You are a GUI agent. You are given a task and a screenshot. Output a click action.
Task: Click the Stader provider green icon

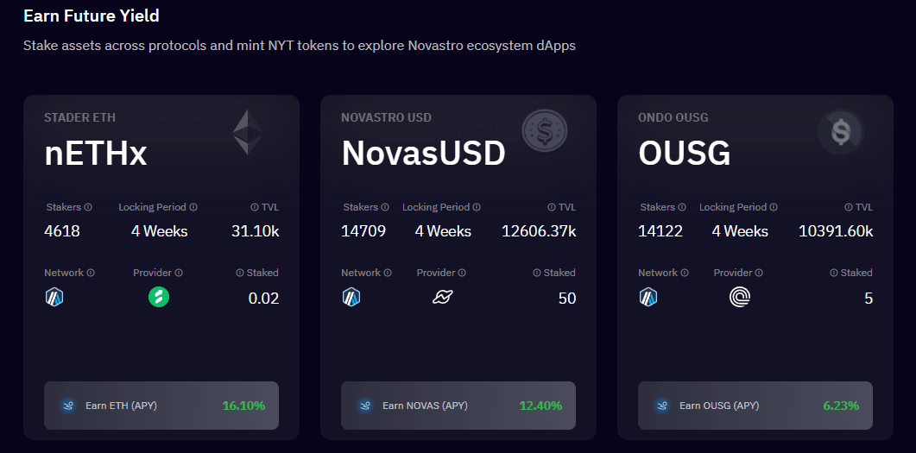coord(159,297)
